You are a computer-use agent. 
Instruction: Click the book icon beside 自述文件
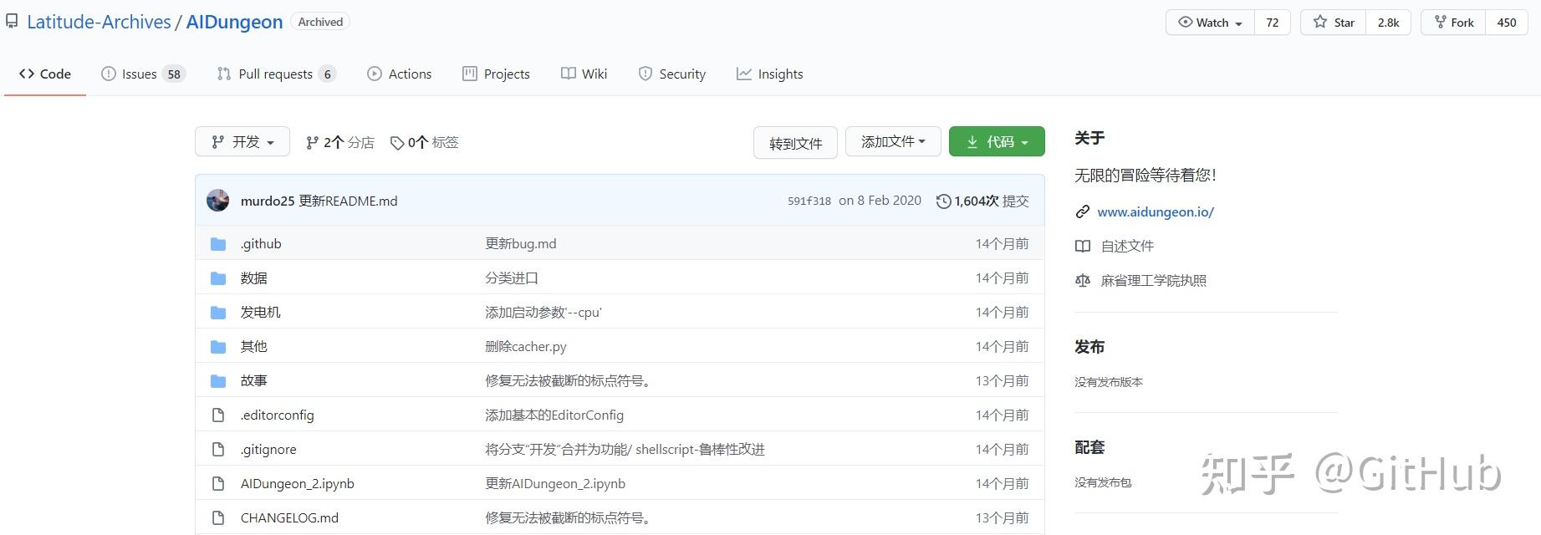tap(1083, 247)
